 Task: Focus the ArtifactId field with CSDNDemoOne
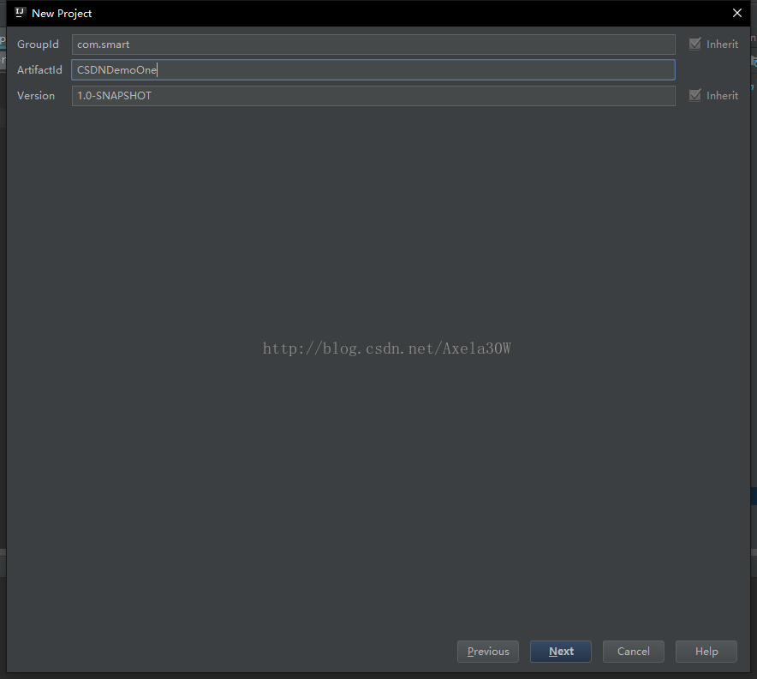point(373,70)
